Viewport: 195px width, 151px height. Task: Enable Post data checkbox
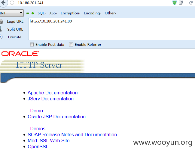tap(32, 45)
